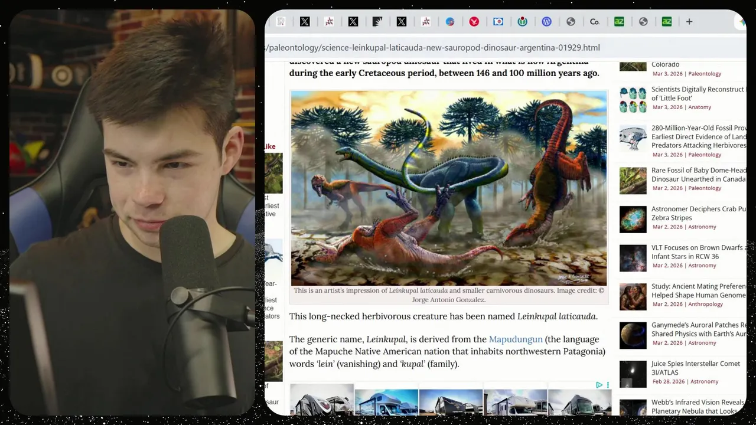Open the '280-Million-Year-Old Fossil' article
Image resolution: width=756 pixels, height=425 pixels.
click(699, 136)
